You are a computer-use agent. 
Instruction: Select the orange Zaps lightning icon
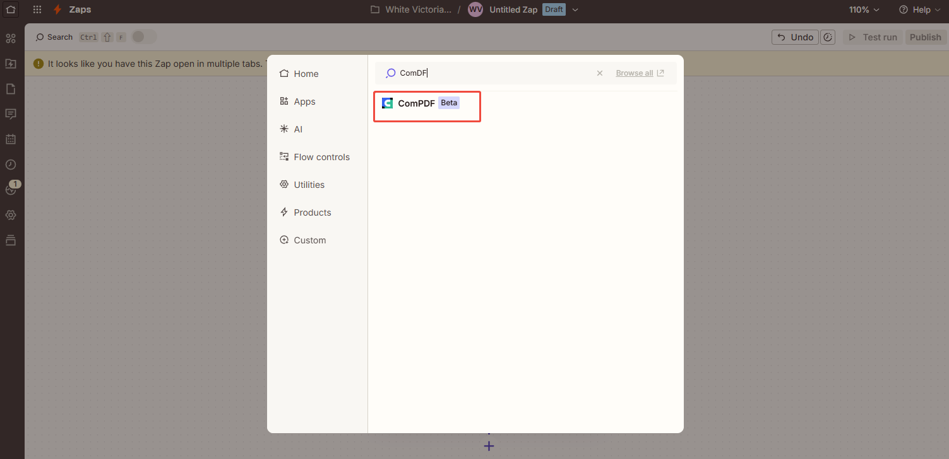click(56, 9)
